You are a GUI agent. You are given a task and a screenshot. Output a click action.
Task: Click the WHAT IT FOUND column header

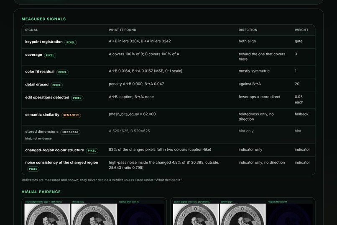[123, 30]
